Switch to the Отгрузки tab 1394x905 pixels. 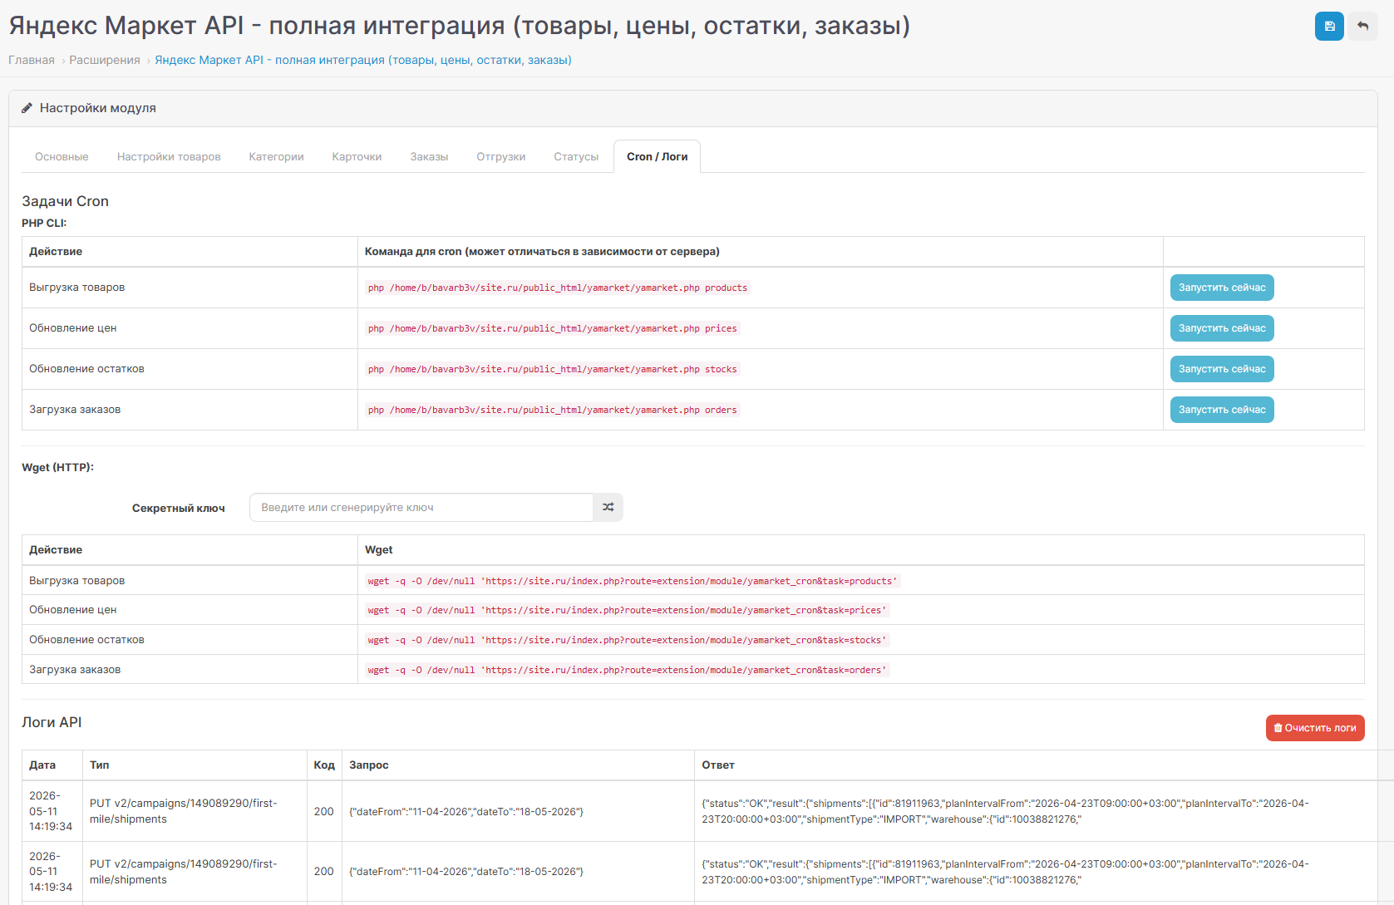501,156
